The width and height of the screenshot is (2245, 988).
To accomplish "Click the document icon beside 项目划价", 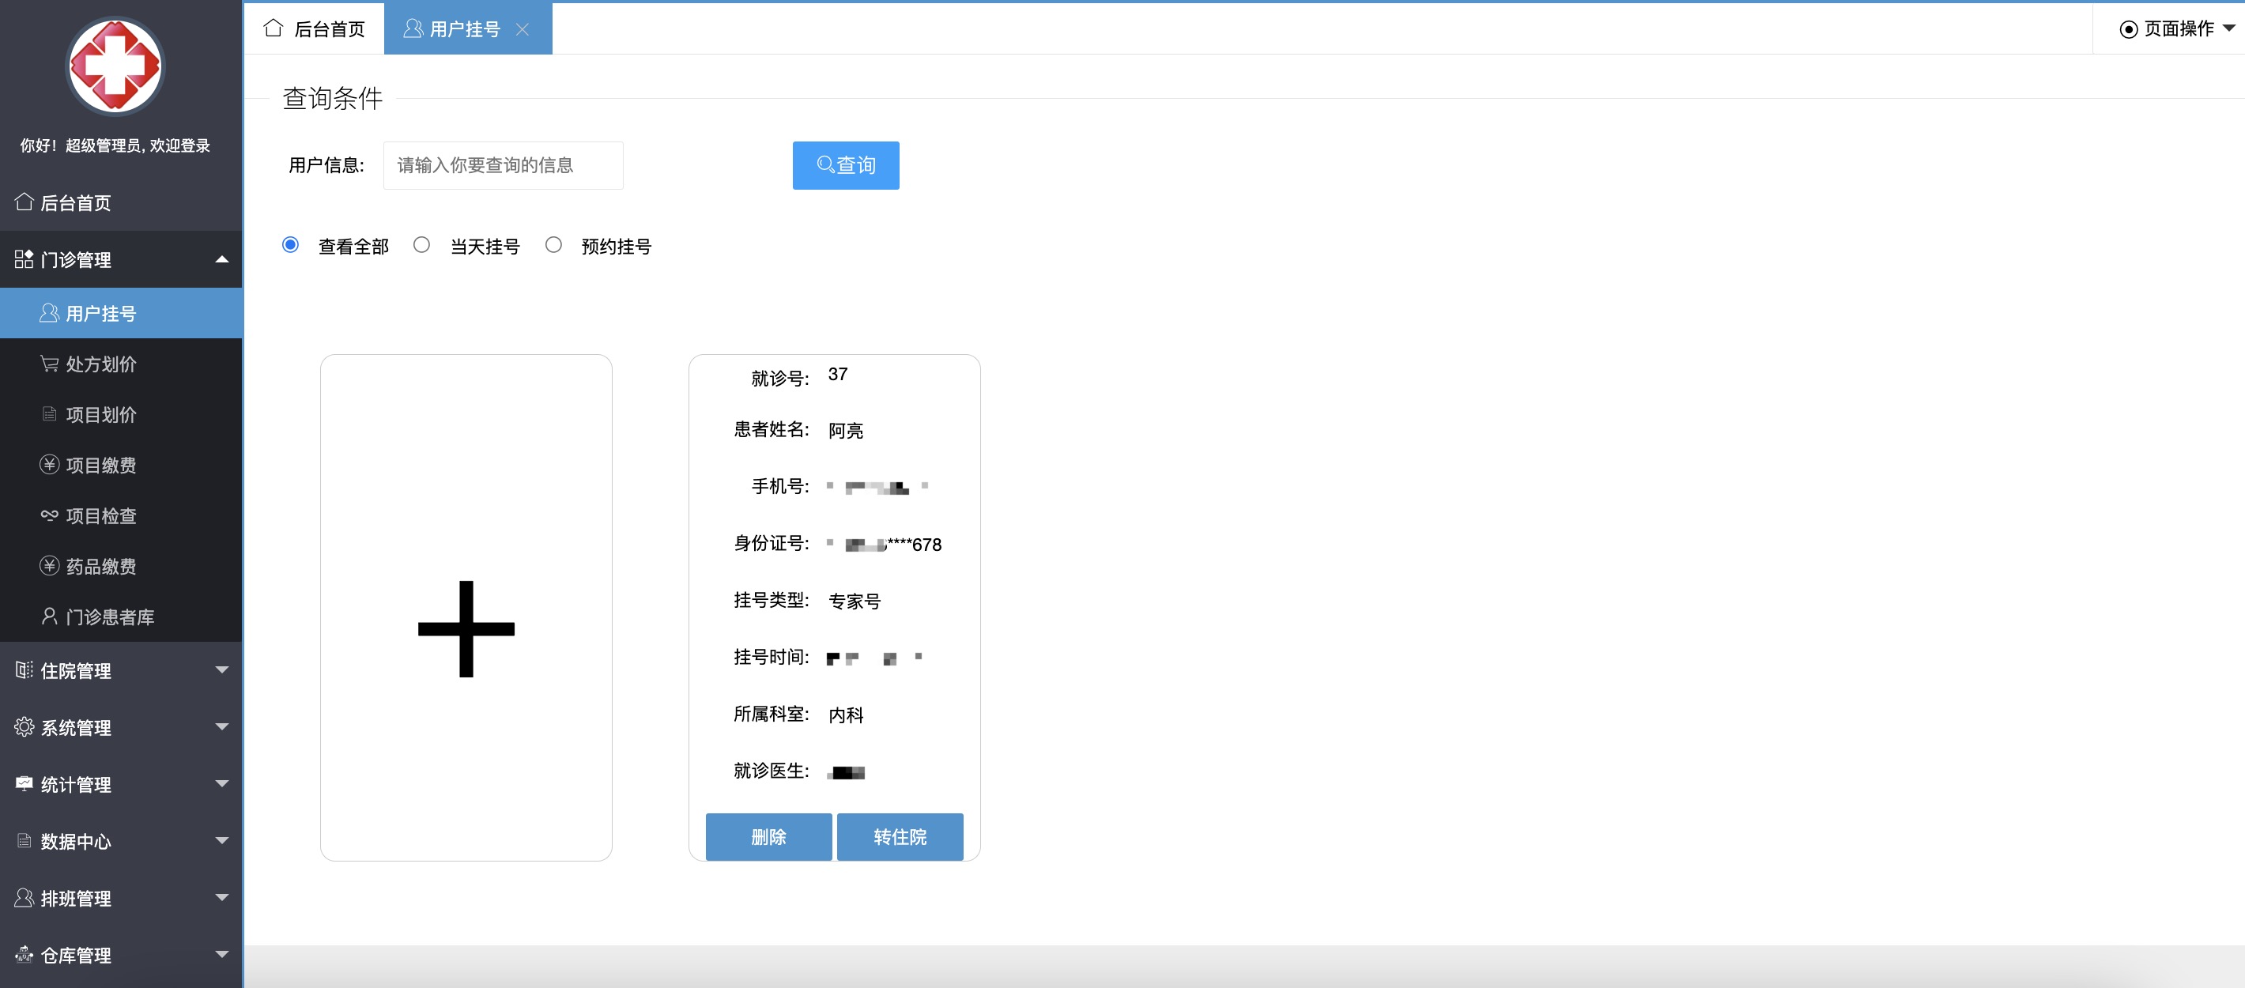I will click(x=50, y=414).
